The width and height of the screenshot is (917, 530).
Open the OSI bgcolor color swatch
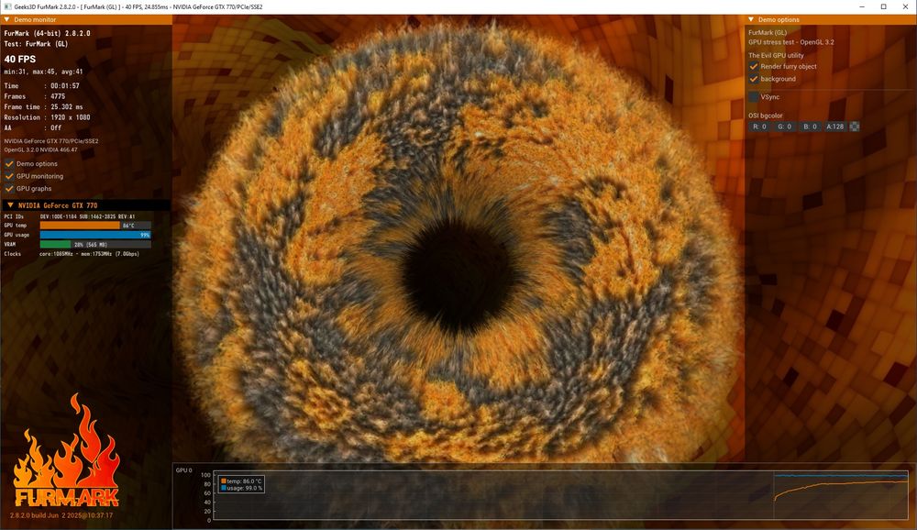(x=855, y=127)
